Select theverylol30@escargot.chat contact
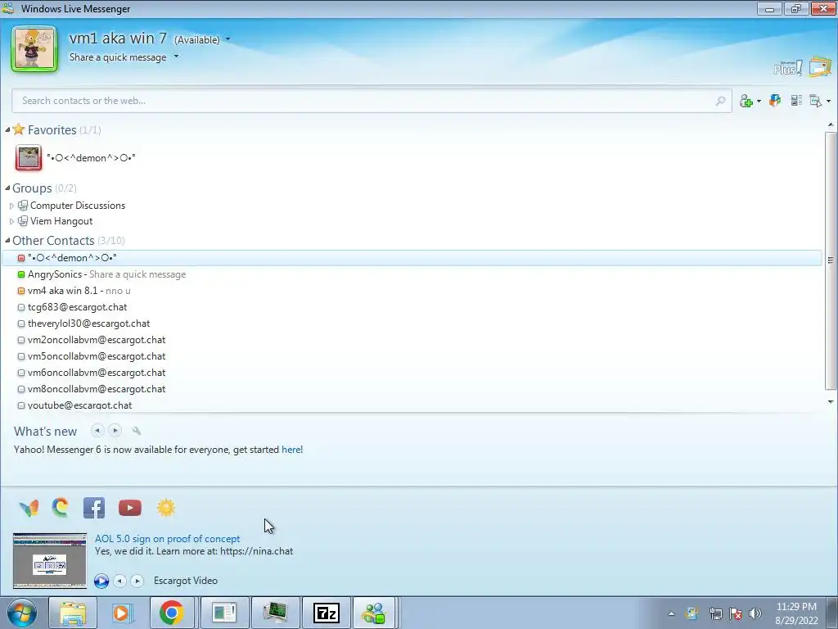 point(88,324)
